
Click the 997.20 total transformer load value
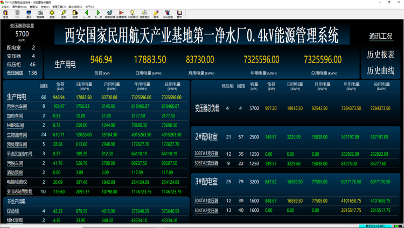pos(271,108)
